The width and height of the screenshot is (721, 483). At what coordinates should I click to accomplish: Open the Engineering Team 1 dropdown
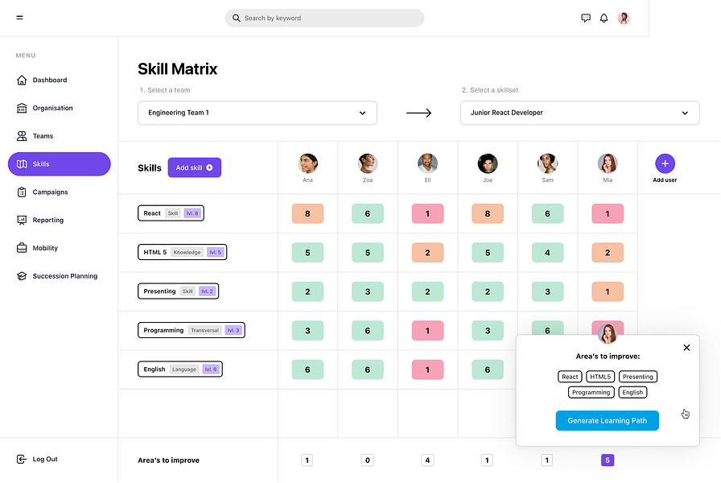tap(257, 114)
